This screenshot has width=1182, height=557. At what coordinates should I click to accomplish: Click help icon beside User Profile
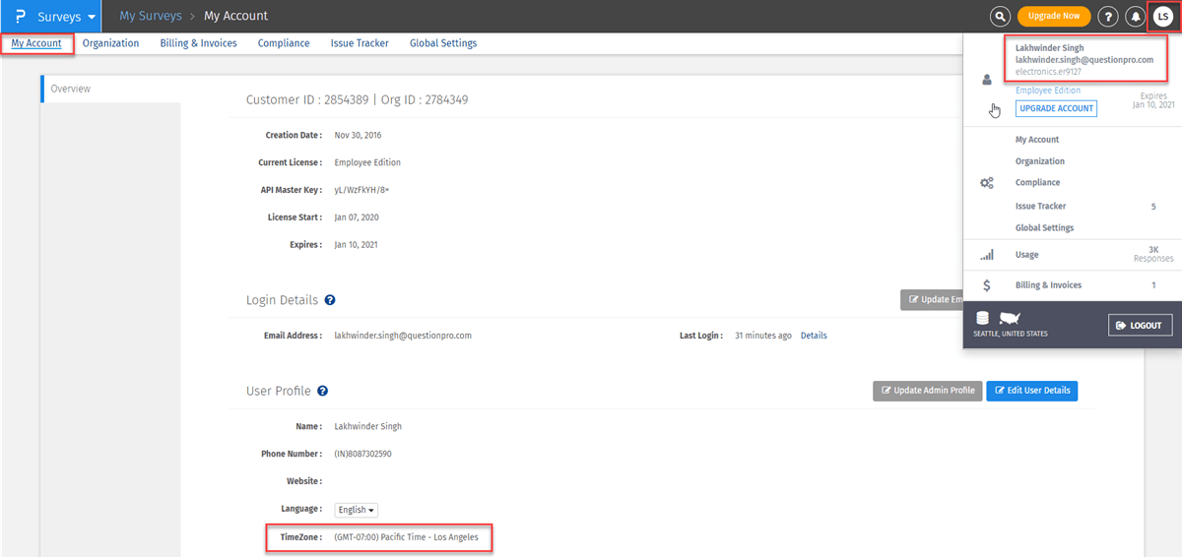322,392
